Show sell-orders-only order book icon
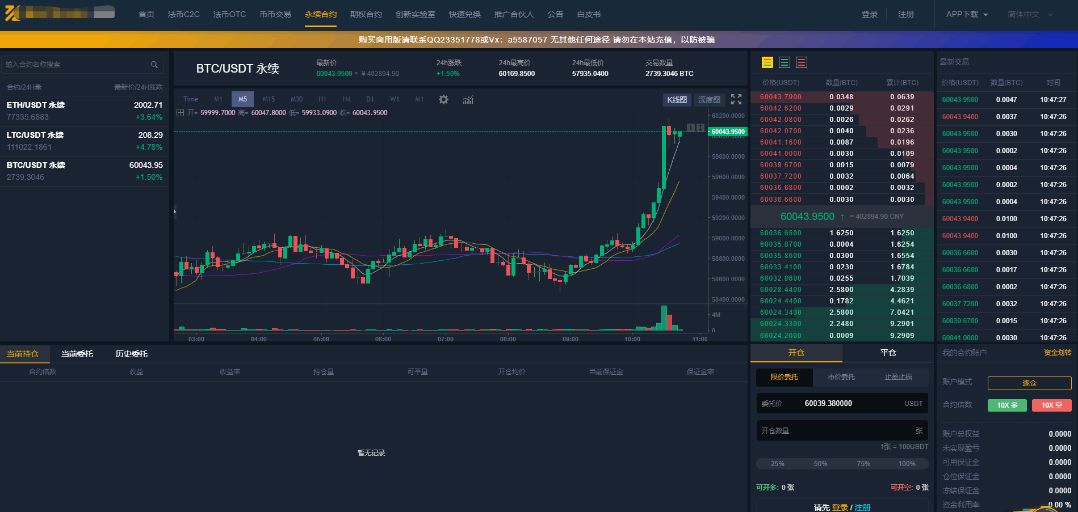Image resolution: width=1078 pixels, height=512 pixels. (802, 63)
